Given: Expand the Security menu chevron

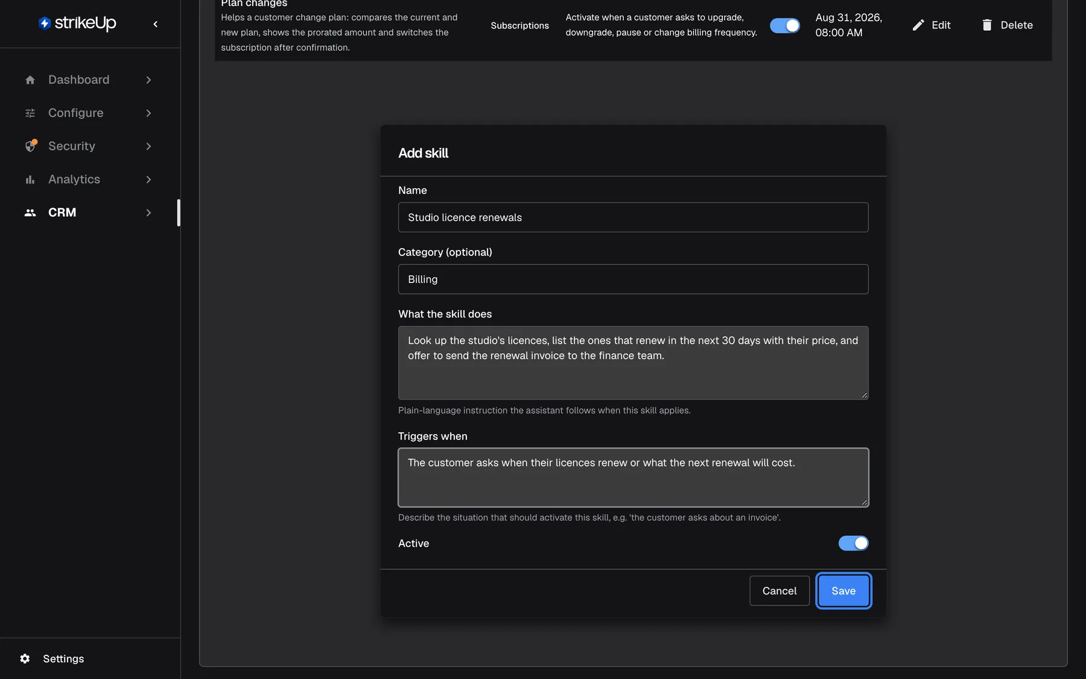Looking at the screenshot, I should click(x=148, y=146).
